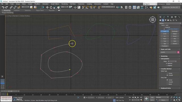Screen dimensions: 182x102
Task: Select the Select and Link tool
Action: 11,7
